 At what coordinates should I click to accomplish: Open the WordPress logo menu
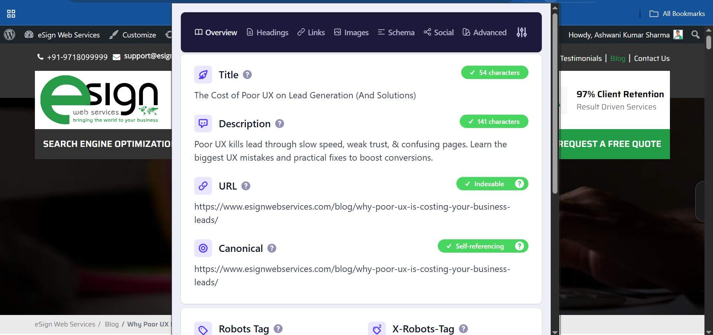9,35
